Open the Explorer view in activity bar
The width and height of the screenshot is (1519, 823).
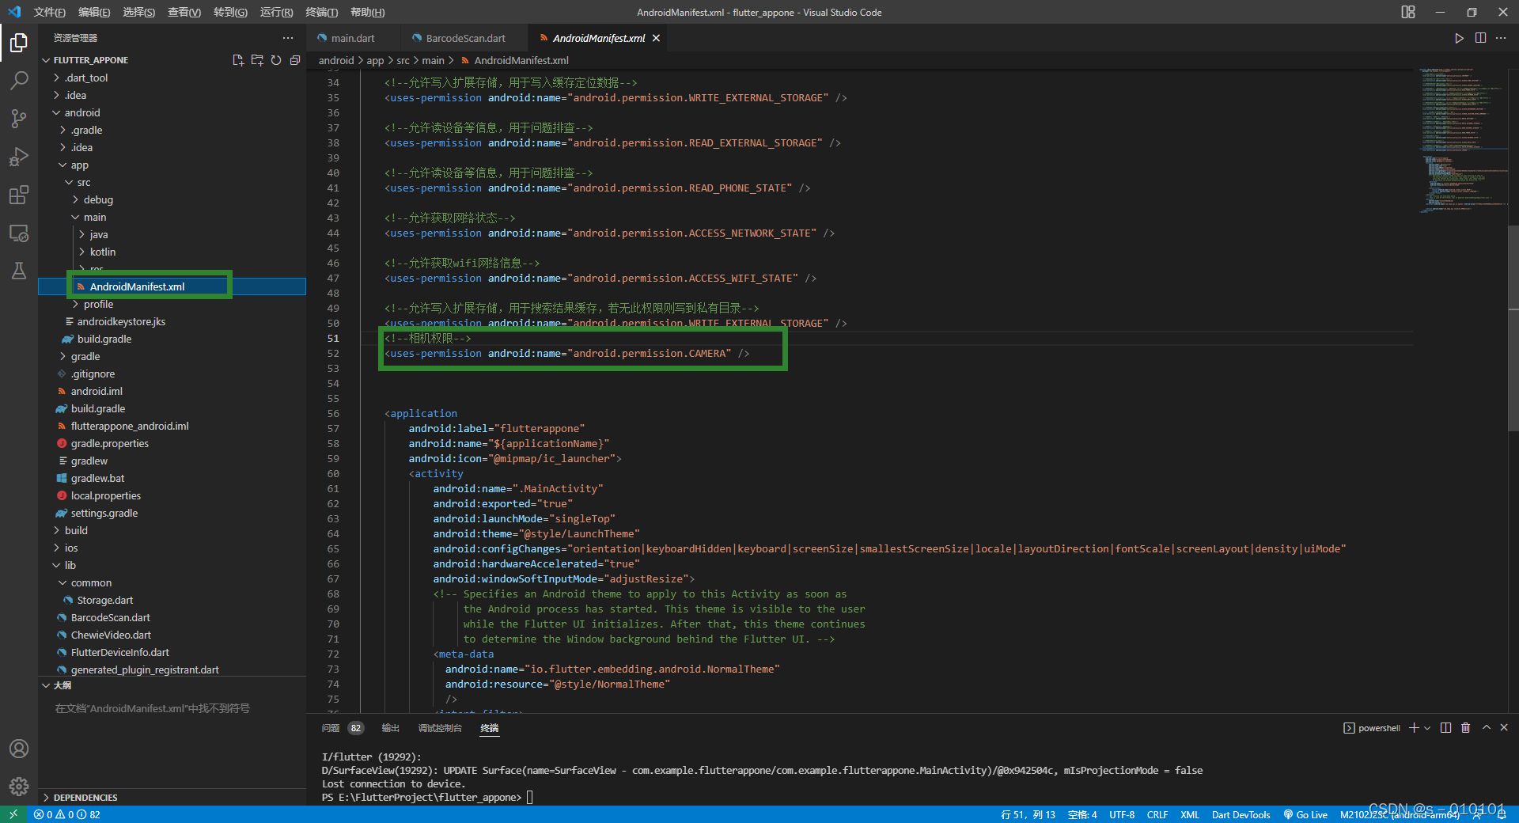pos(19,42)
